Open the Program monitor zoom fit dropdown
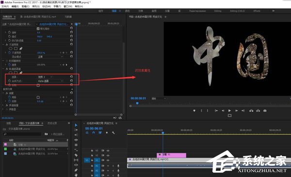Image resolution: width=291 pixels, height=177 pixels. click(159, 98)
